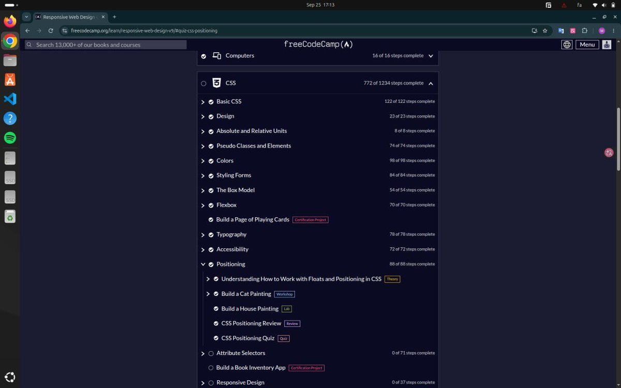Expand the Design module
Screen dimensions: 621x388
[203, 116]
